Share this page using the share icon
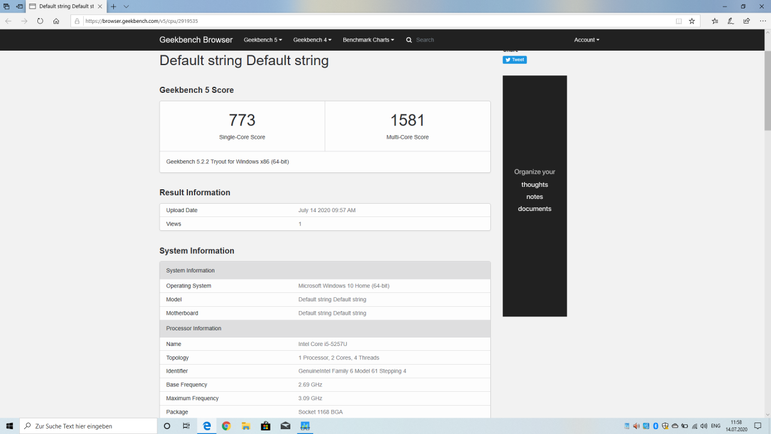 pyautogui.click(x=747, y=20)
